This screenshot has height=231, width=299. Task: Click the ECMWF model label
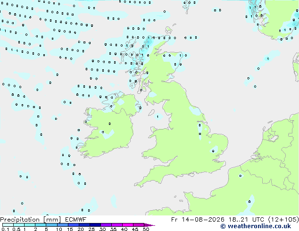76,220
